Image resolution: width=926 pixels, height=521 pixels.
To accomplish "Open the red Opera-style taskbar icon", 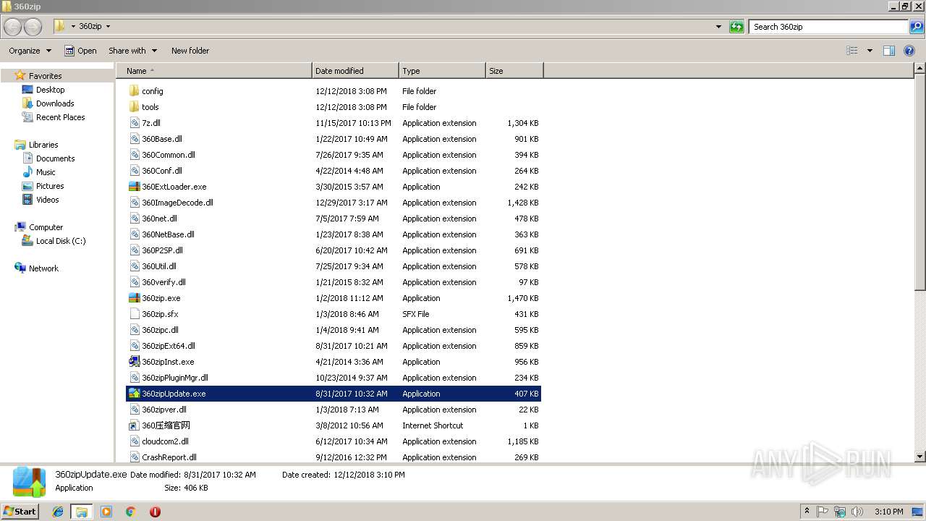I will [155, 512].
